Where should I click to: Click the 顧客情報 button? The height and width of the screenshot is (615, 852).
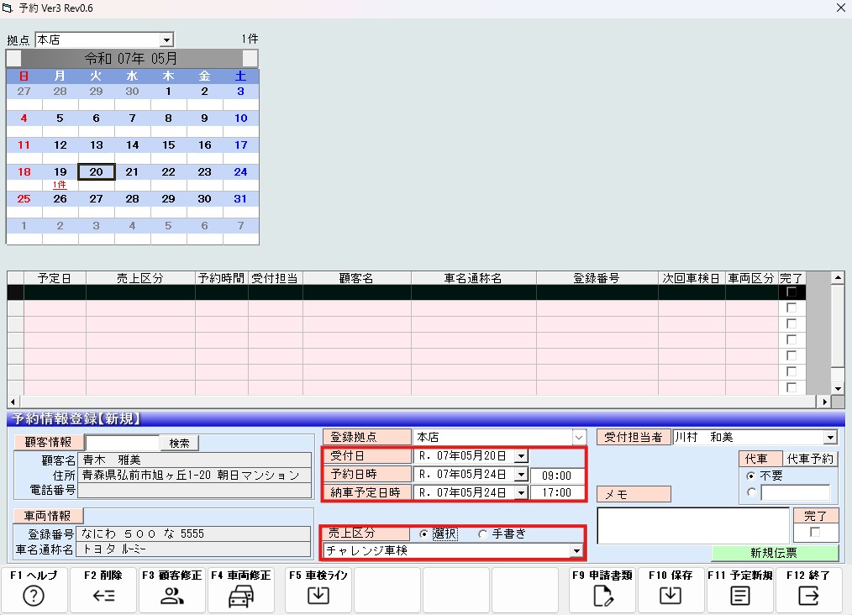tap(49, 442)
